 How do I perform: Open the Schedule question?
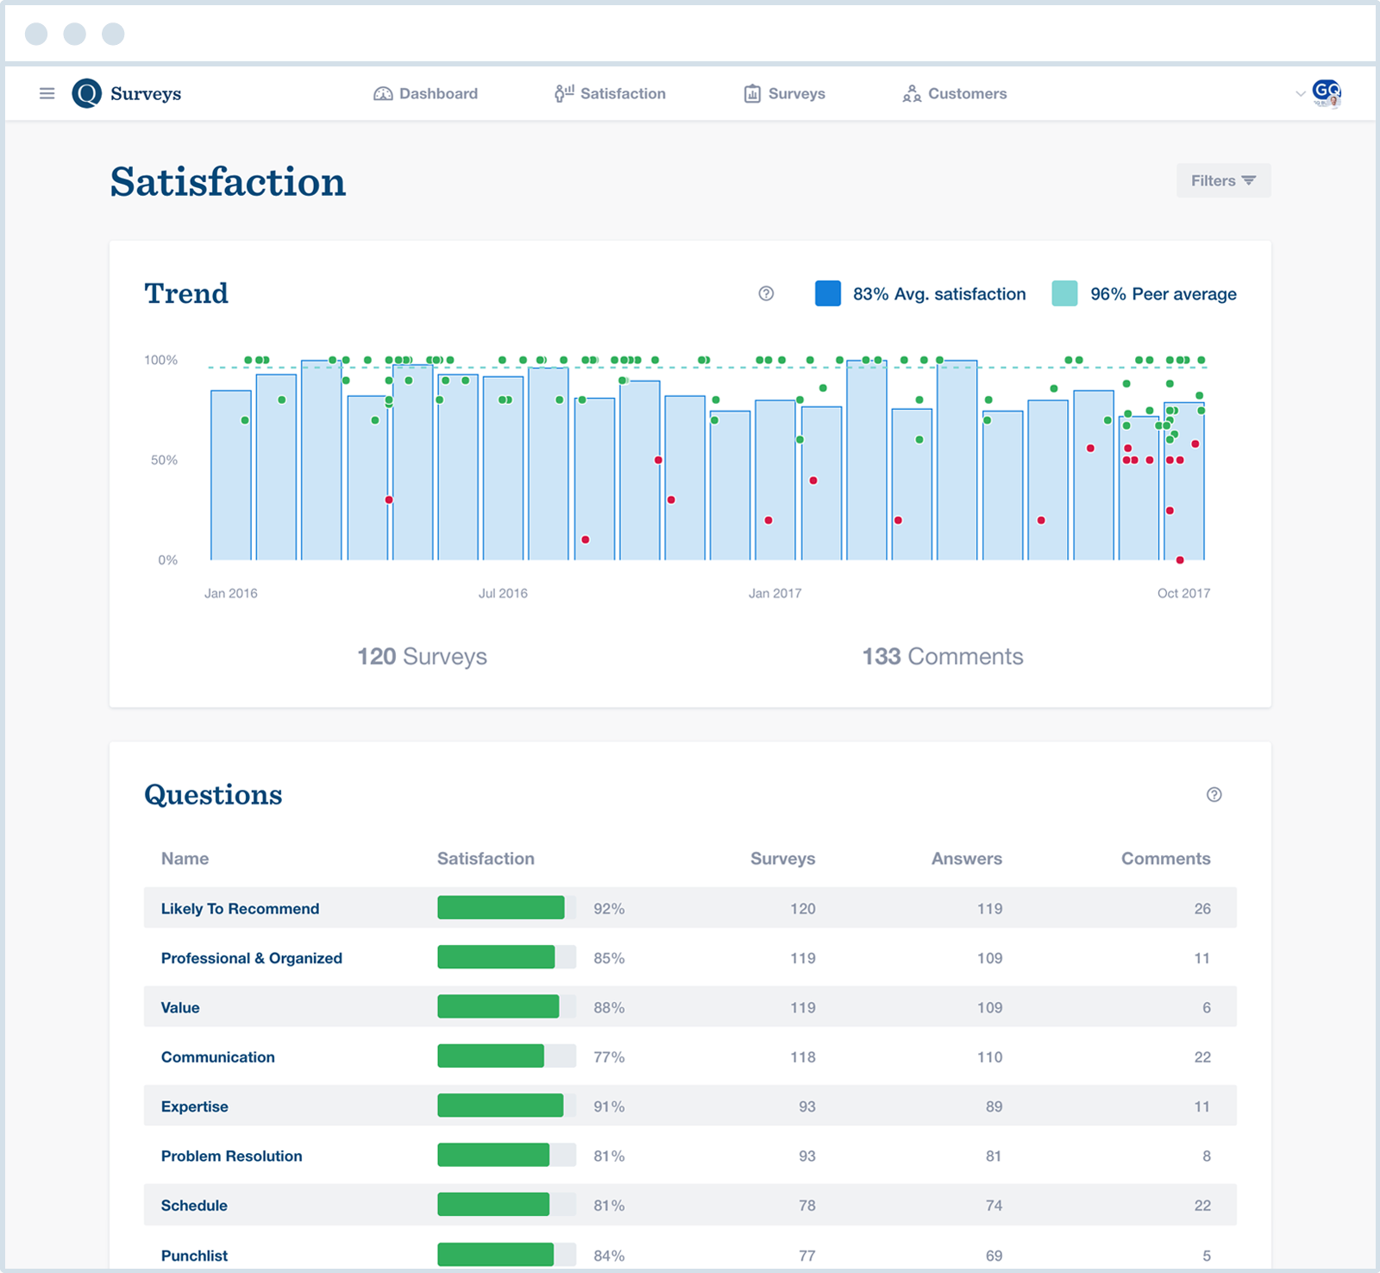(x=194, y=1206)
